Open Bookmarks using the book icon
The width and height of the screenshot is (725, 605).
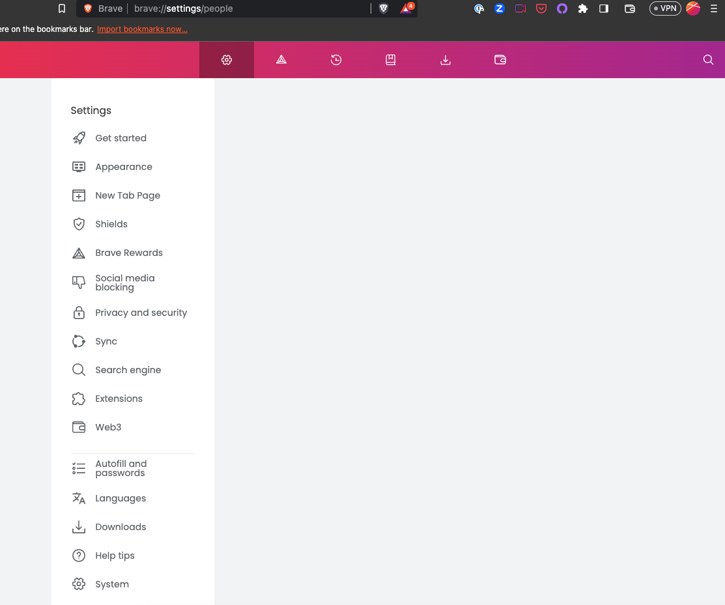391,59
